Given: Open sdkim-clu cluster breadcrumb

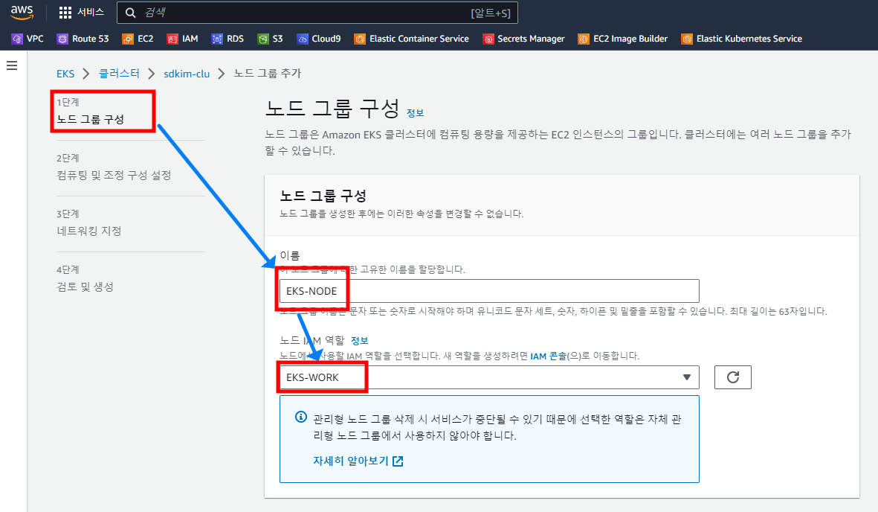Looking at the screenshot, I should coord(187,74).
